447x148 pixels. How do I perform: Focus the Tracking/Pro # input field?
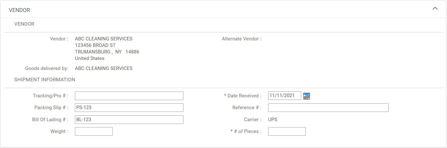[x=129, y=96]
